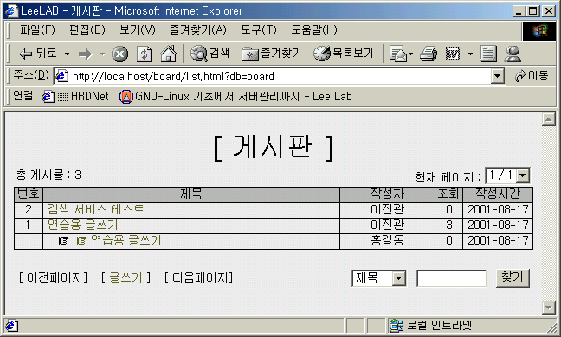Go to the Home page icon

[169, 54]
